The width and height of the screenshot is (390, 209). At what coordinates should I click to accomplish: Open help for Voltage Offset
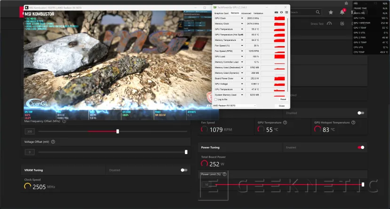pos(53,142)
